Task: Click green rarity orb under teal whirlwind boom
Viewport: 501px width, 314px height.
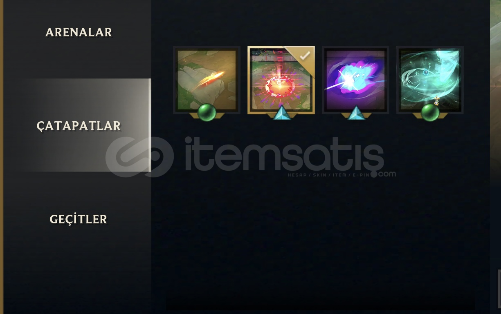Action: (x=430, y=112)
